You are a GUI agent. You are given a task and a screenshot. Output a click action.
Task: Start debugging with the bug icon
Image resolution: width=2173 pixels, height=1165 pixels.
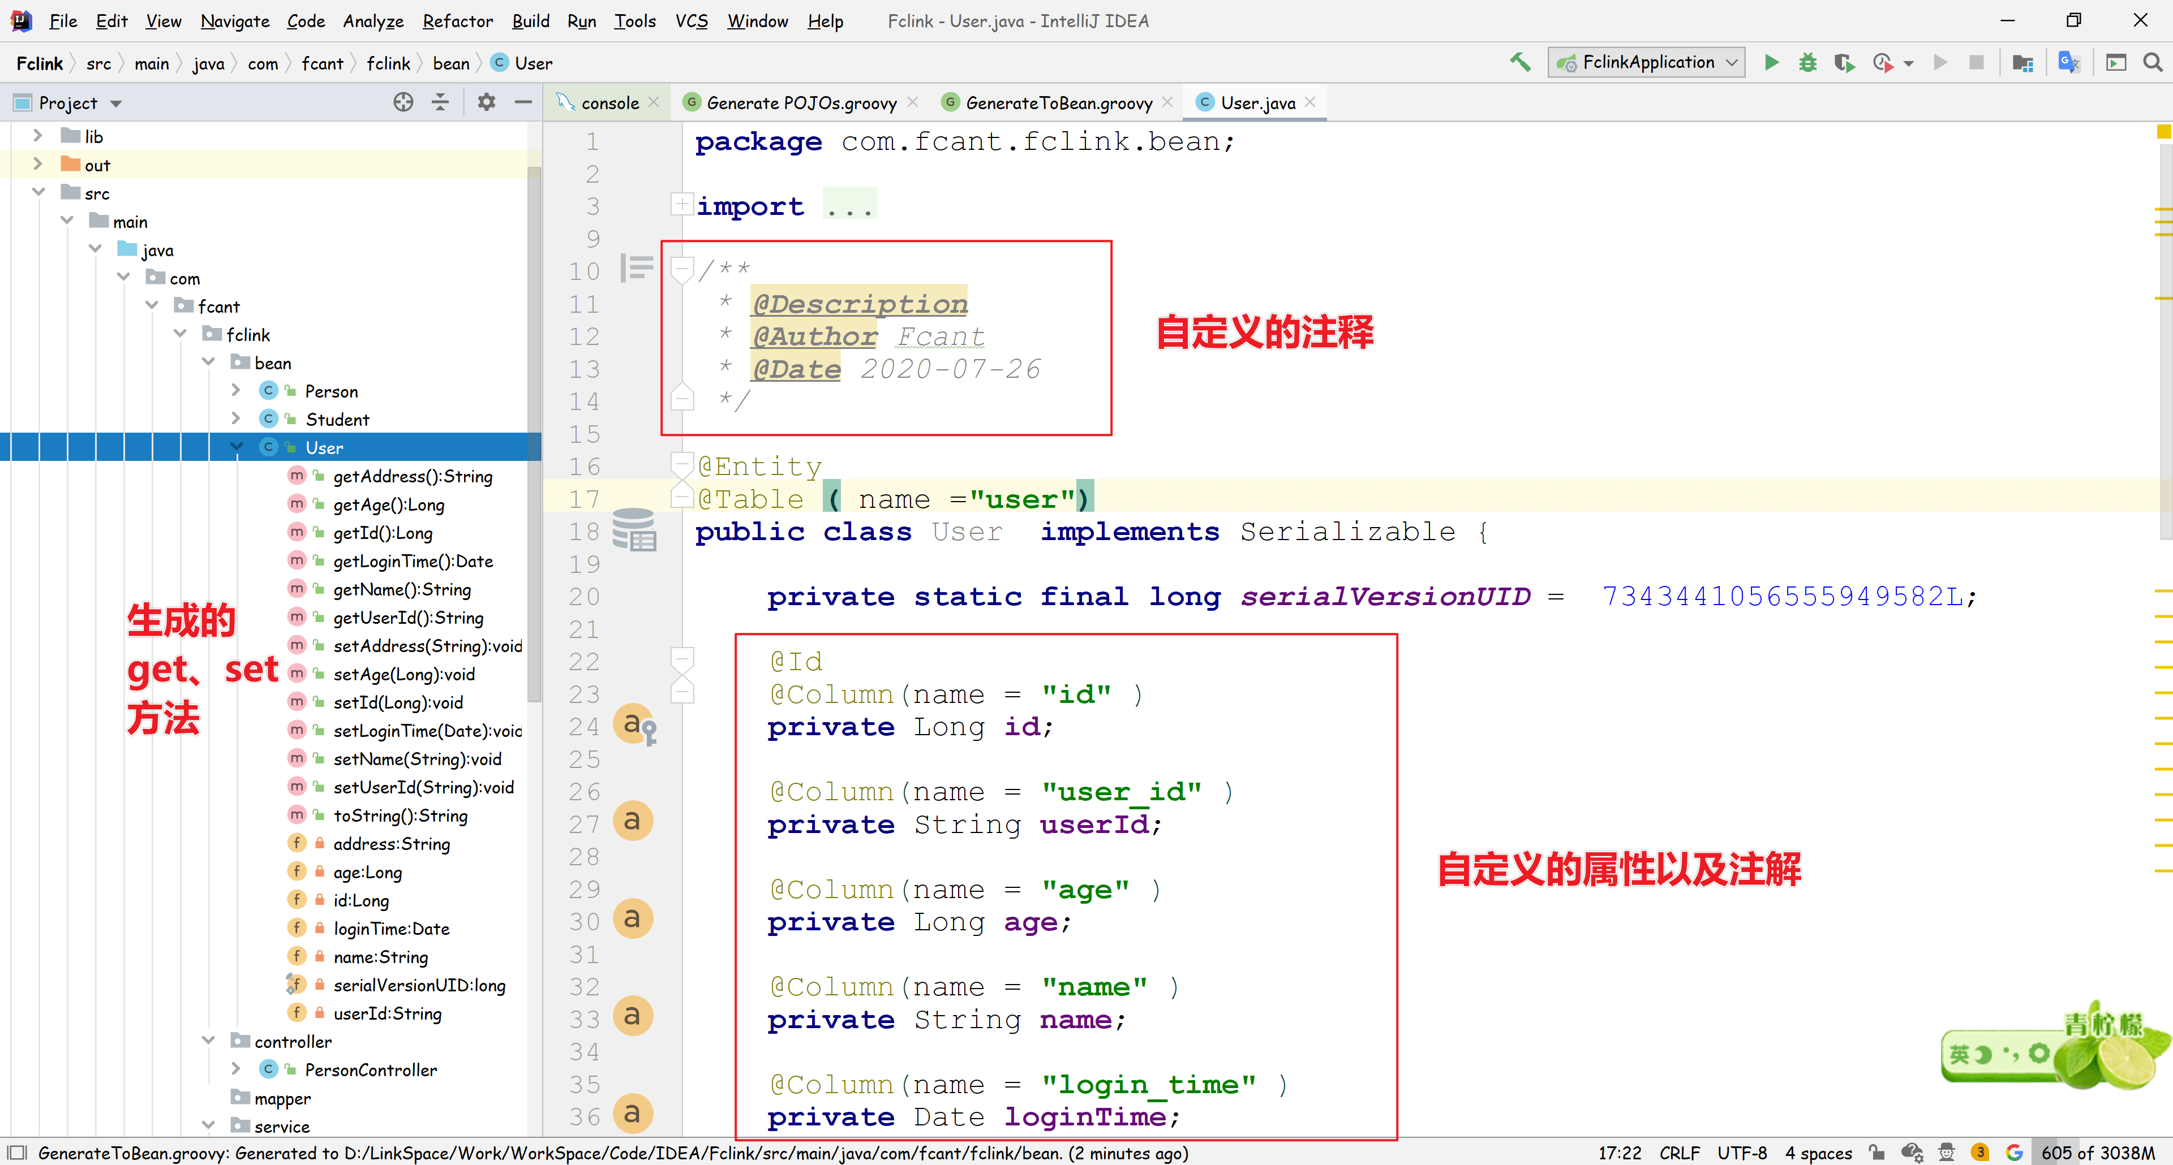(1807, 62)
